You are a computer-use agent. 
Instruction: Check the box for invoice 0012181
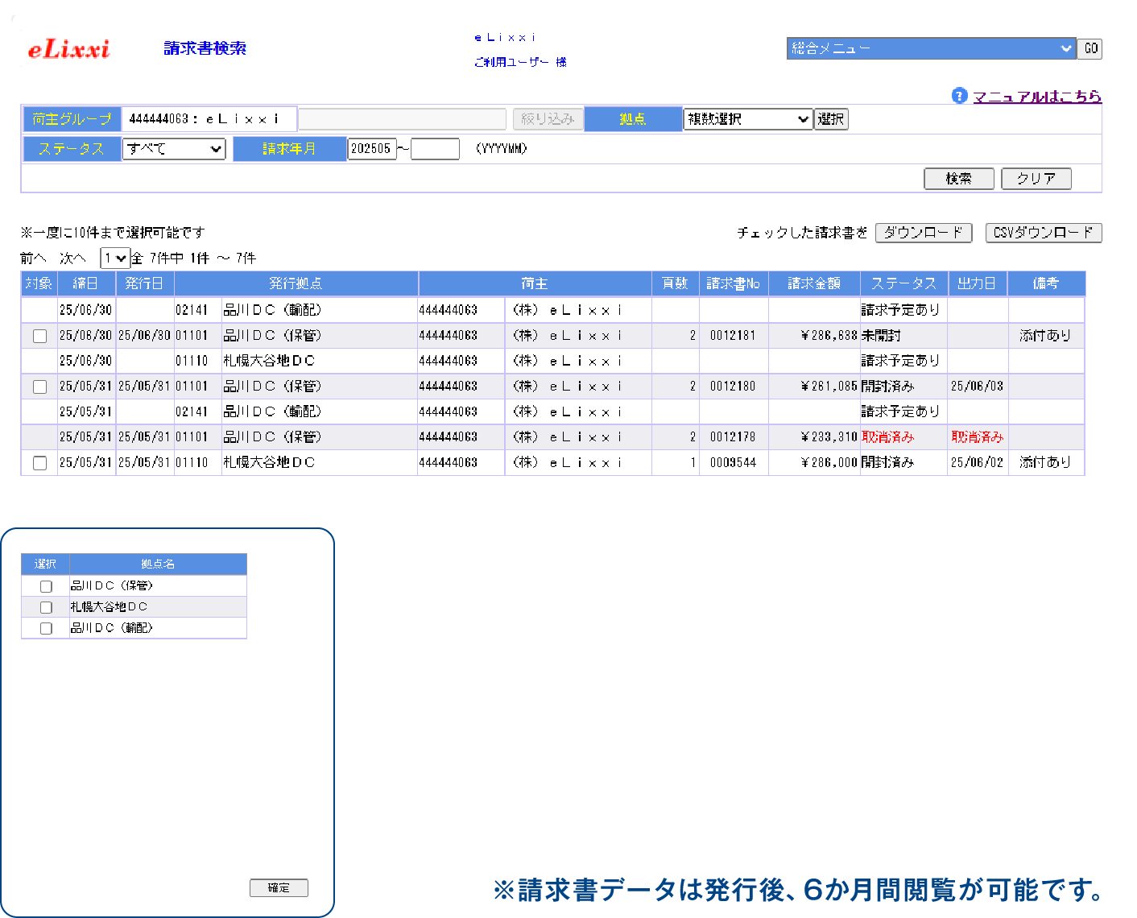pyautogui.click(x=39, y=336)
